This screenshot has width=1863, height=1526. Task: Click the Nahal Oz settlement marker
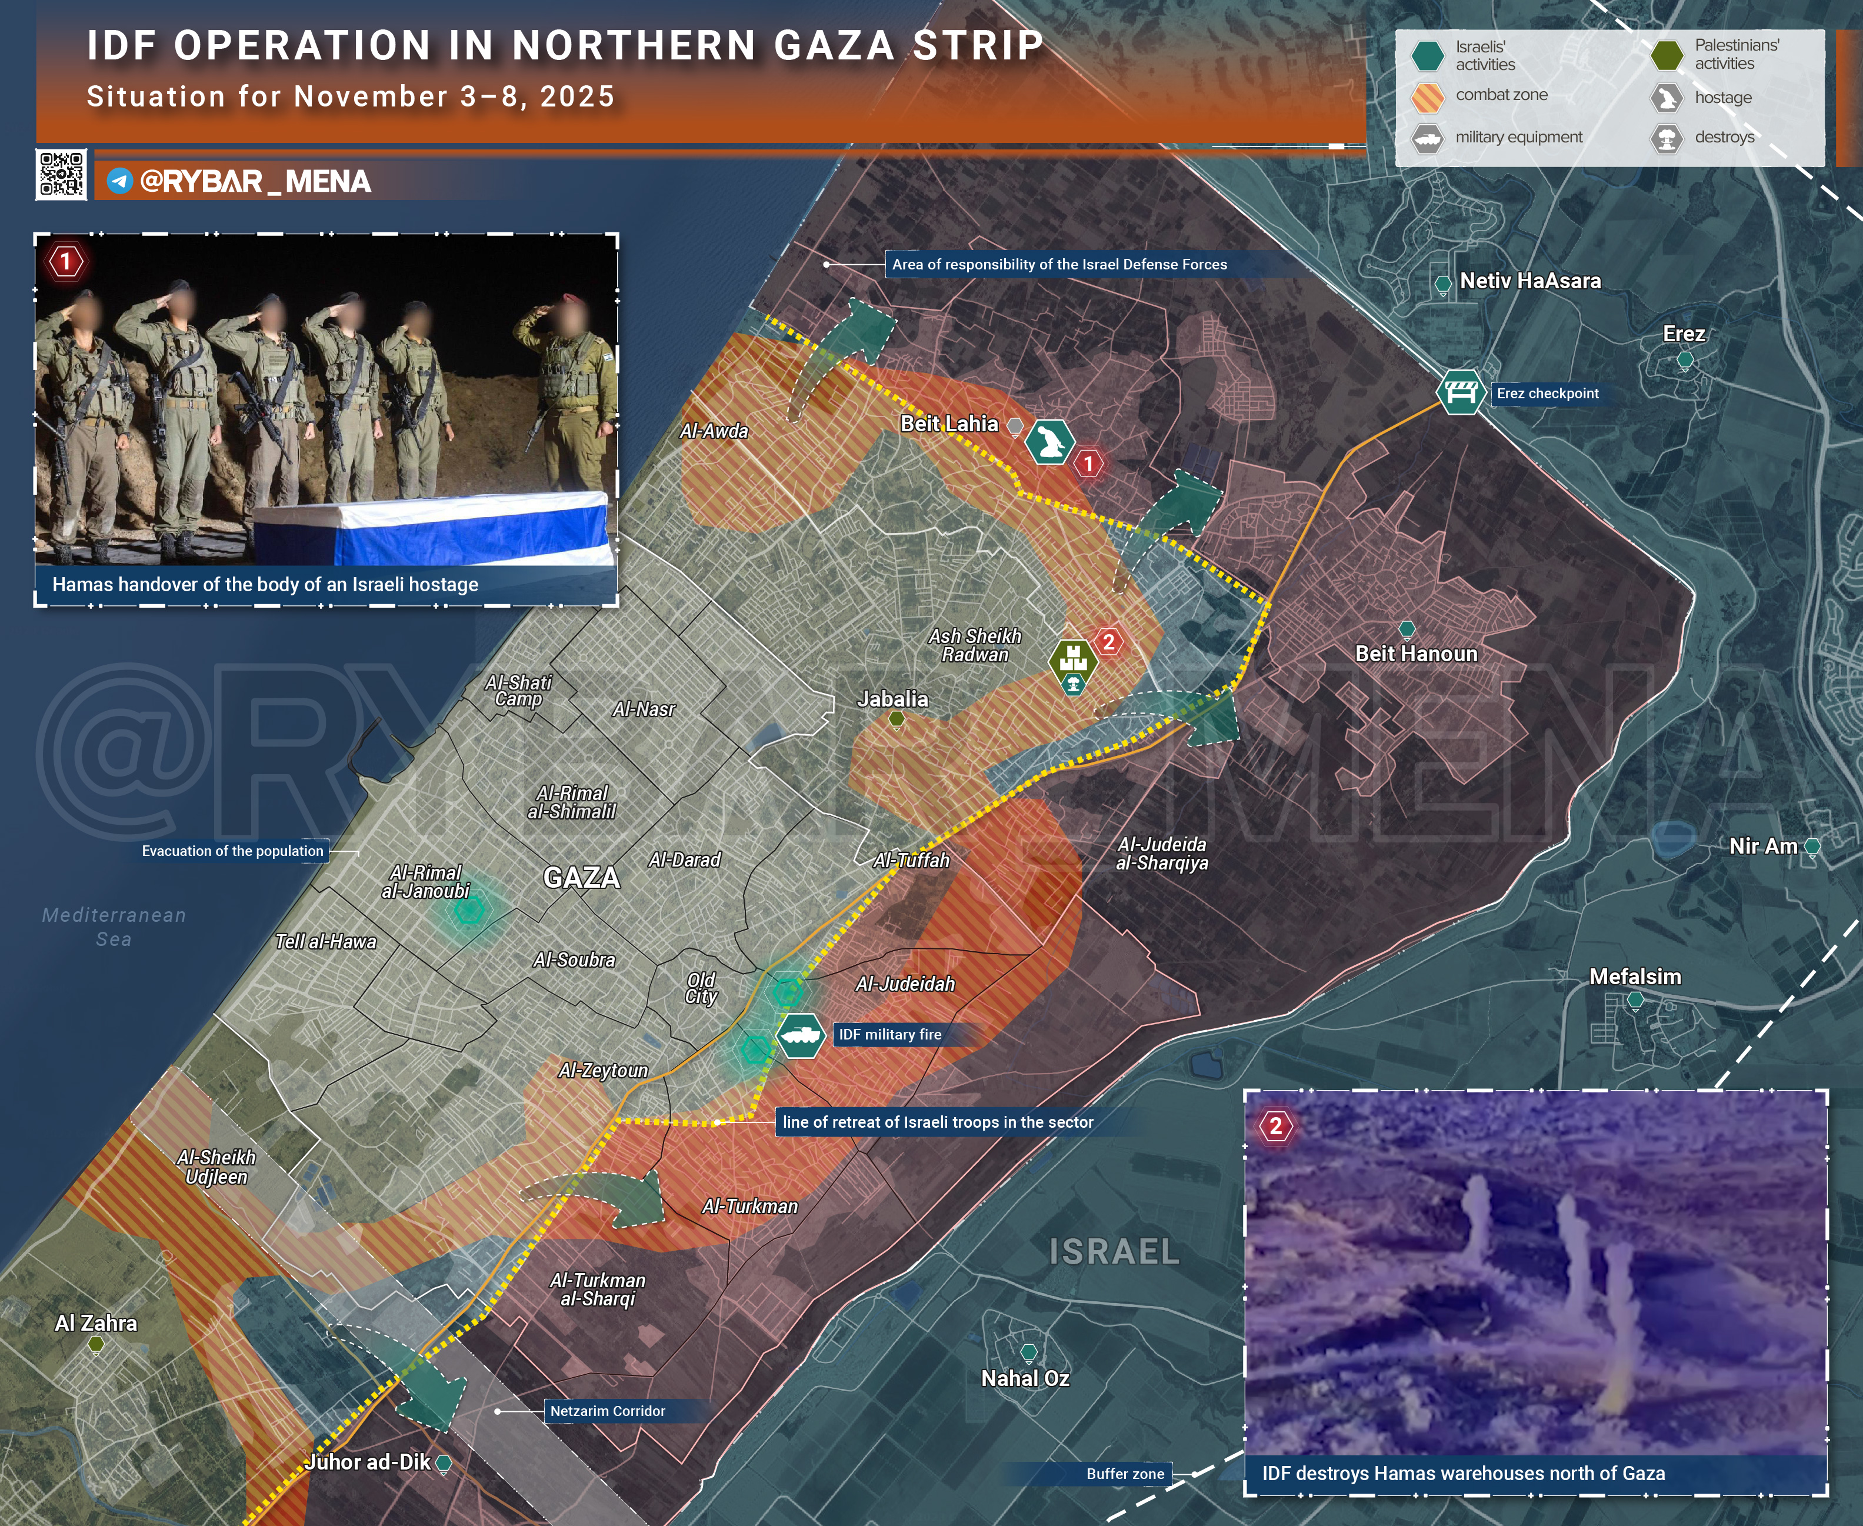(x=1028, y=1352)
